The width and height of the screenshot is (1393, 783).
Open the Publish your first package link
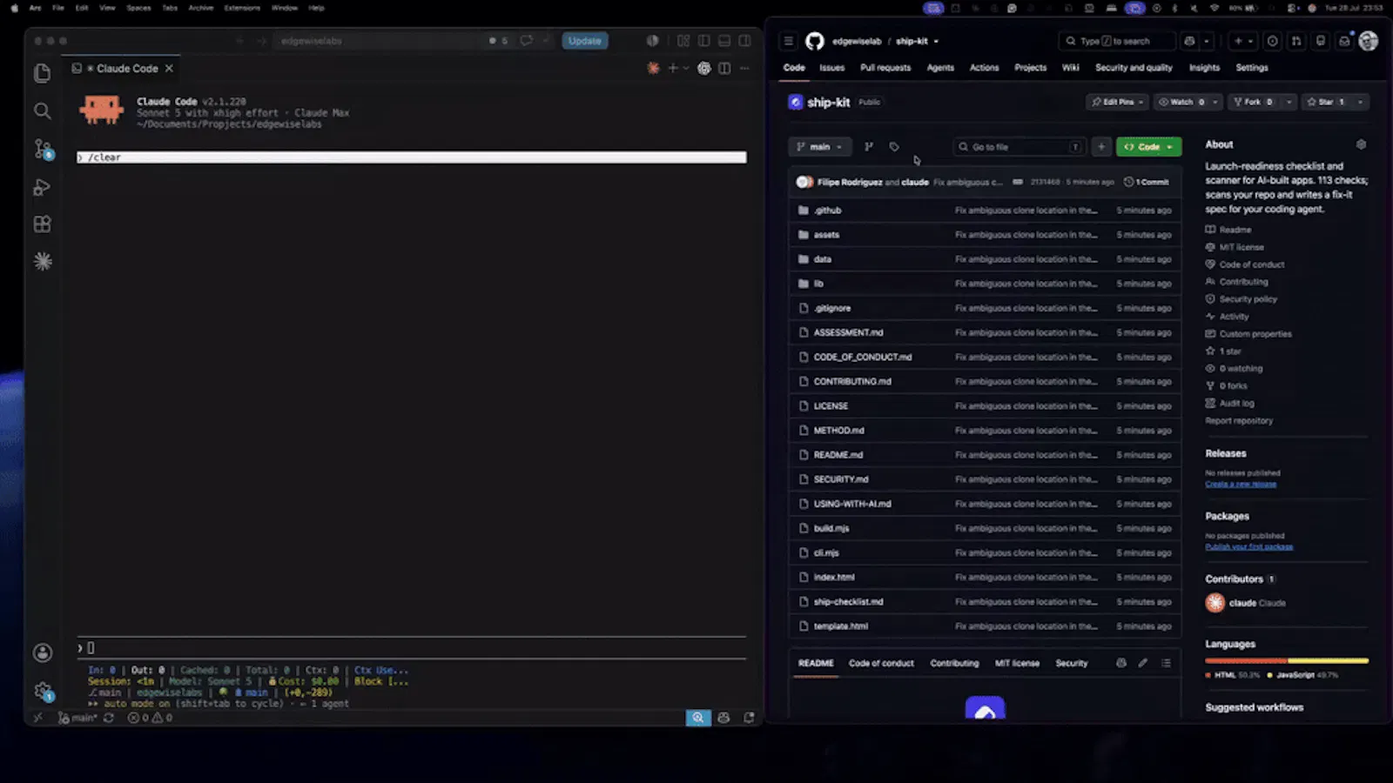tap(1248, 546)
